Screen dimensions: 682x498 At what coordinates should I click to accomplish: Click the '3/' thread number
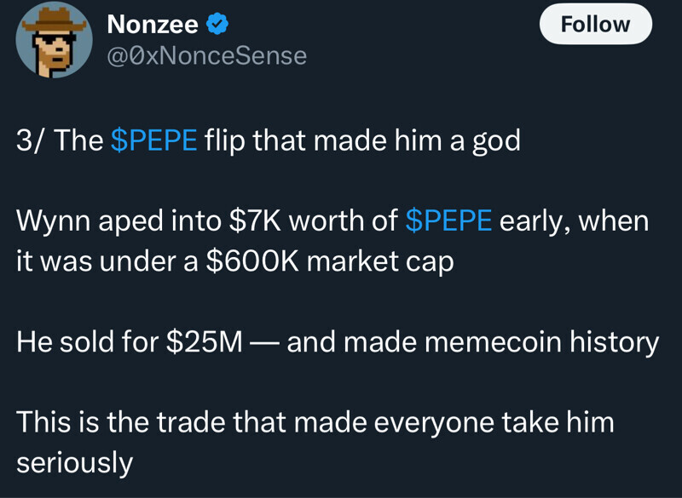[x=32, y=140]
